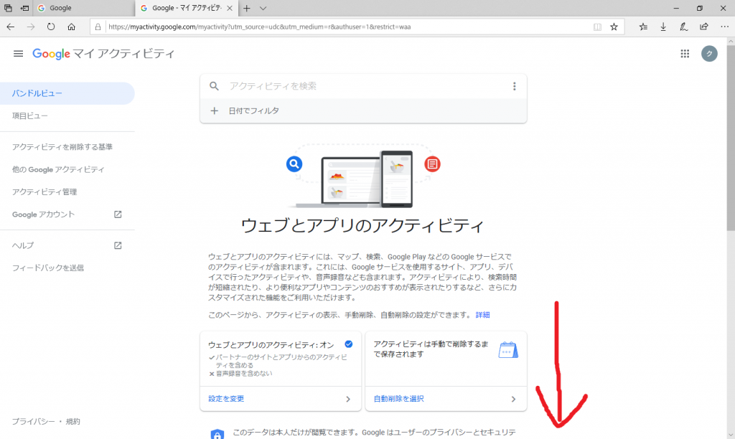The height and width of the screenshot is (439, 735).
Task: Click the set tabs aside icon
Action: click(x=25, y=8)
